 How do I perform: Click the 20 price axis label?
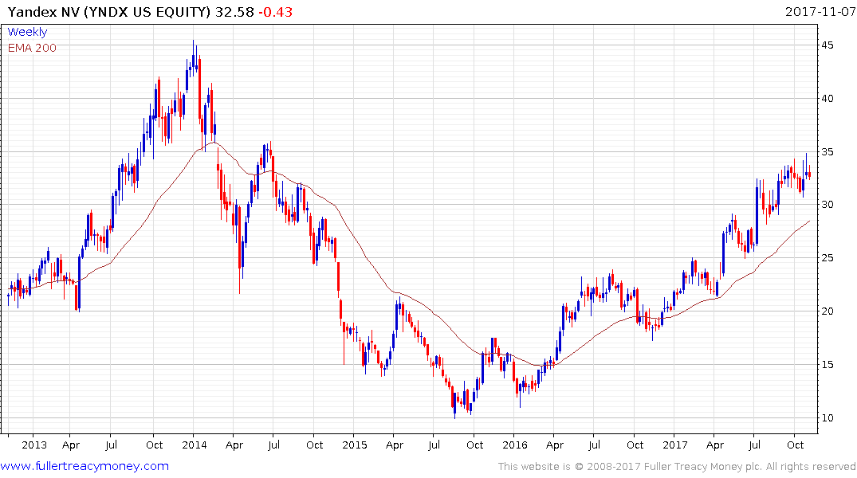[x=827, y=311]
